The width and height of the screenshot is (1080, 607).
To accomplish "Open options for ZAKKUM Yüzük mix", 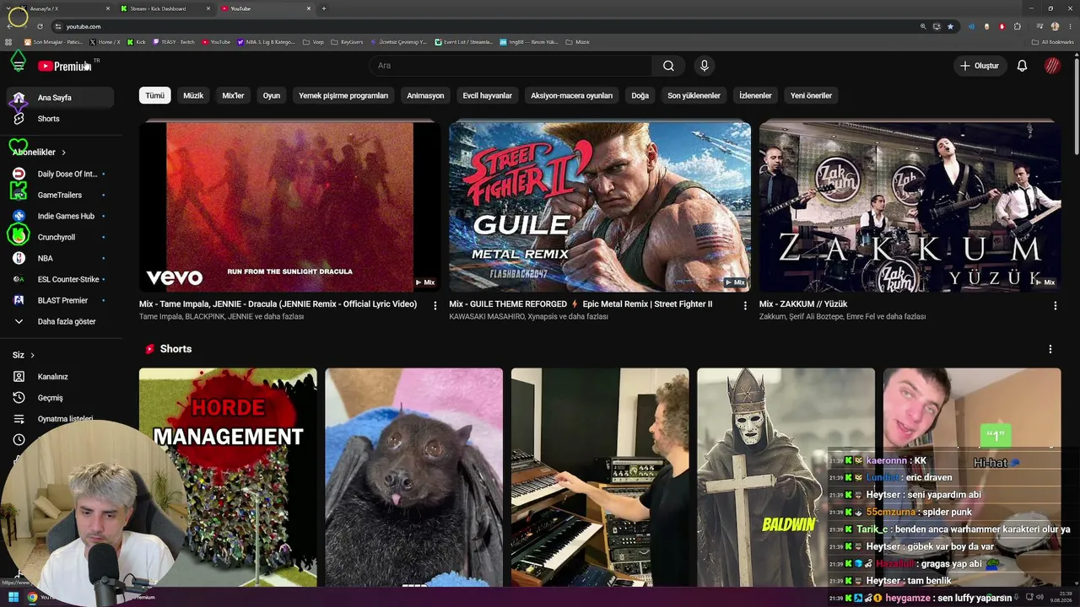I will pyautogui.click(x=1055, y=305).
